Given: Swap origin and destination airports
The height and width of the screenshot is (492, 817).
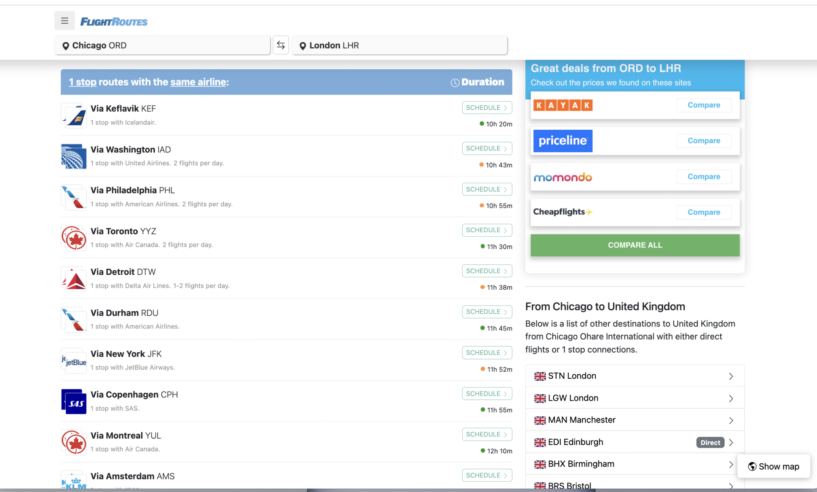Looking at the screenshot, I should [x=281, y=45].
